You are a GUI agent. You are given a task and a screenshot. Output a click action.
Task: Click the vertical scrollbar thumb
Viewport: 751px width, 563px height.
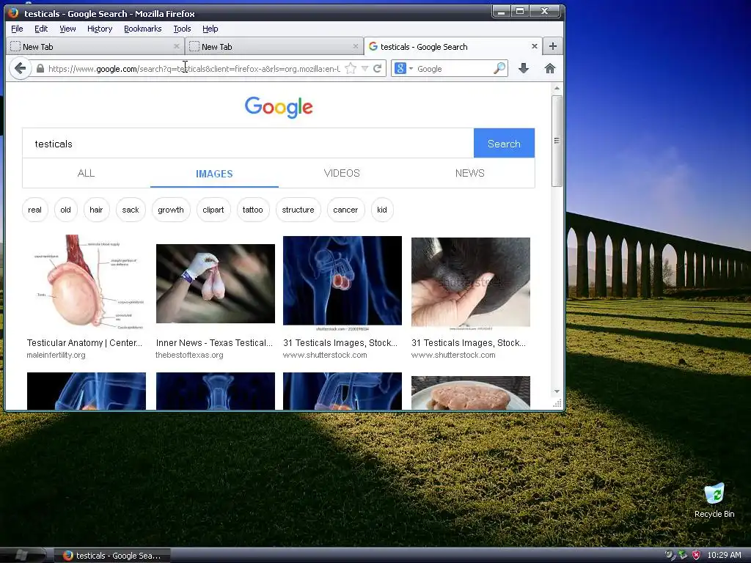point(557,141)
